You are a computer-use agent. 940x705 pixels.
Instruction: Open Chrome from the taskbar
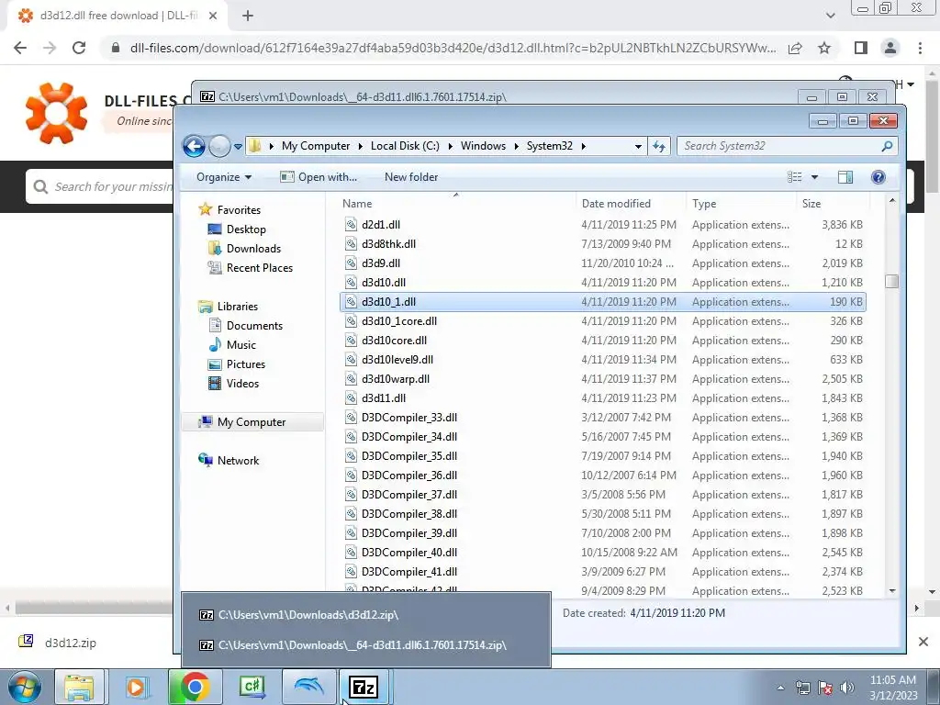click(195, 687)
